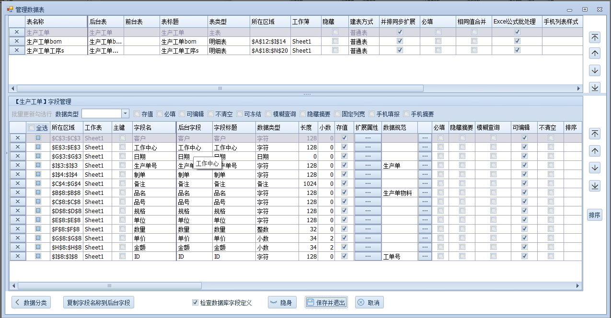Open the 数据类型 batch dropdown

(x=126, y=114)
